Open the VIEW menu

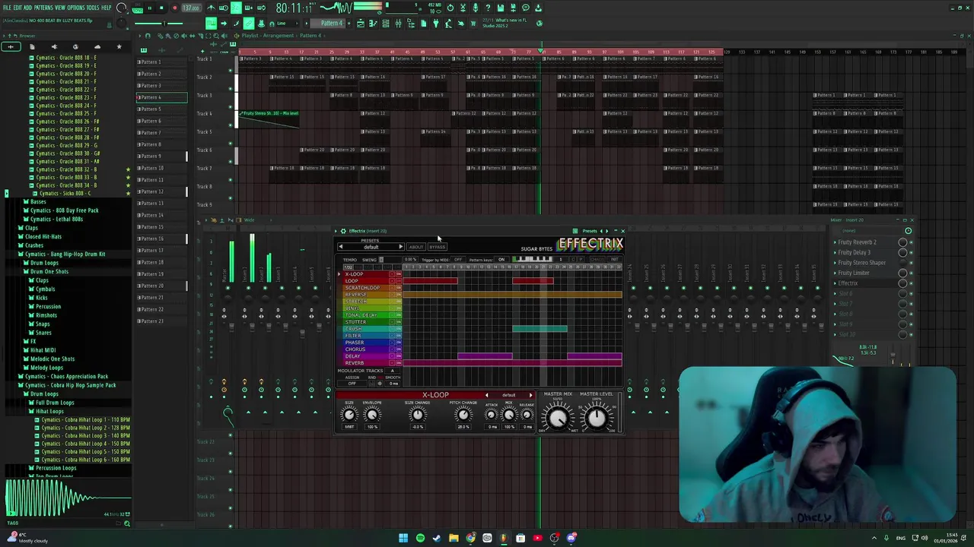coord(60,8)
